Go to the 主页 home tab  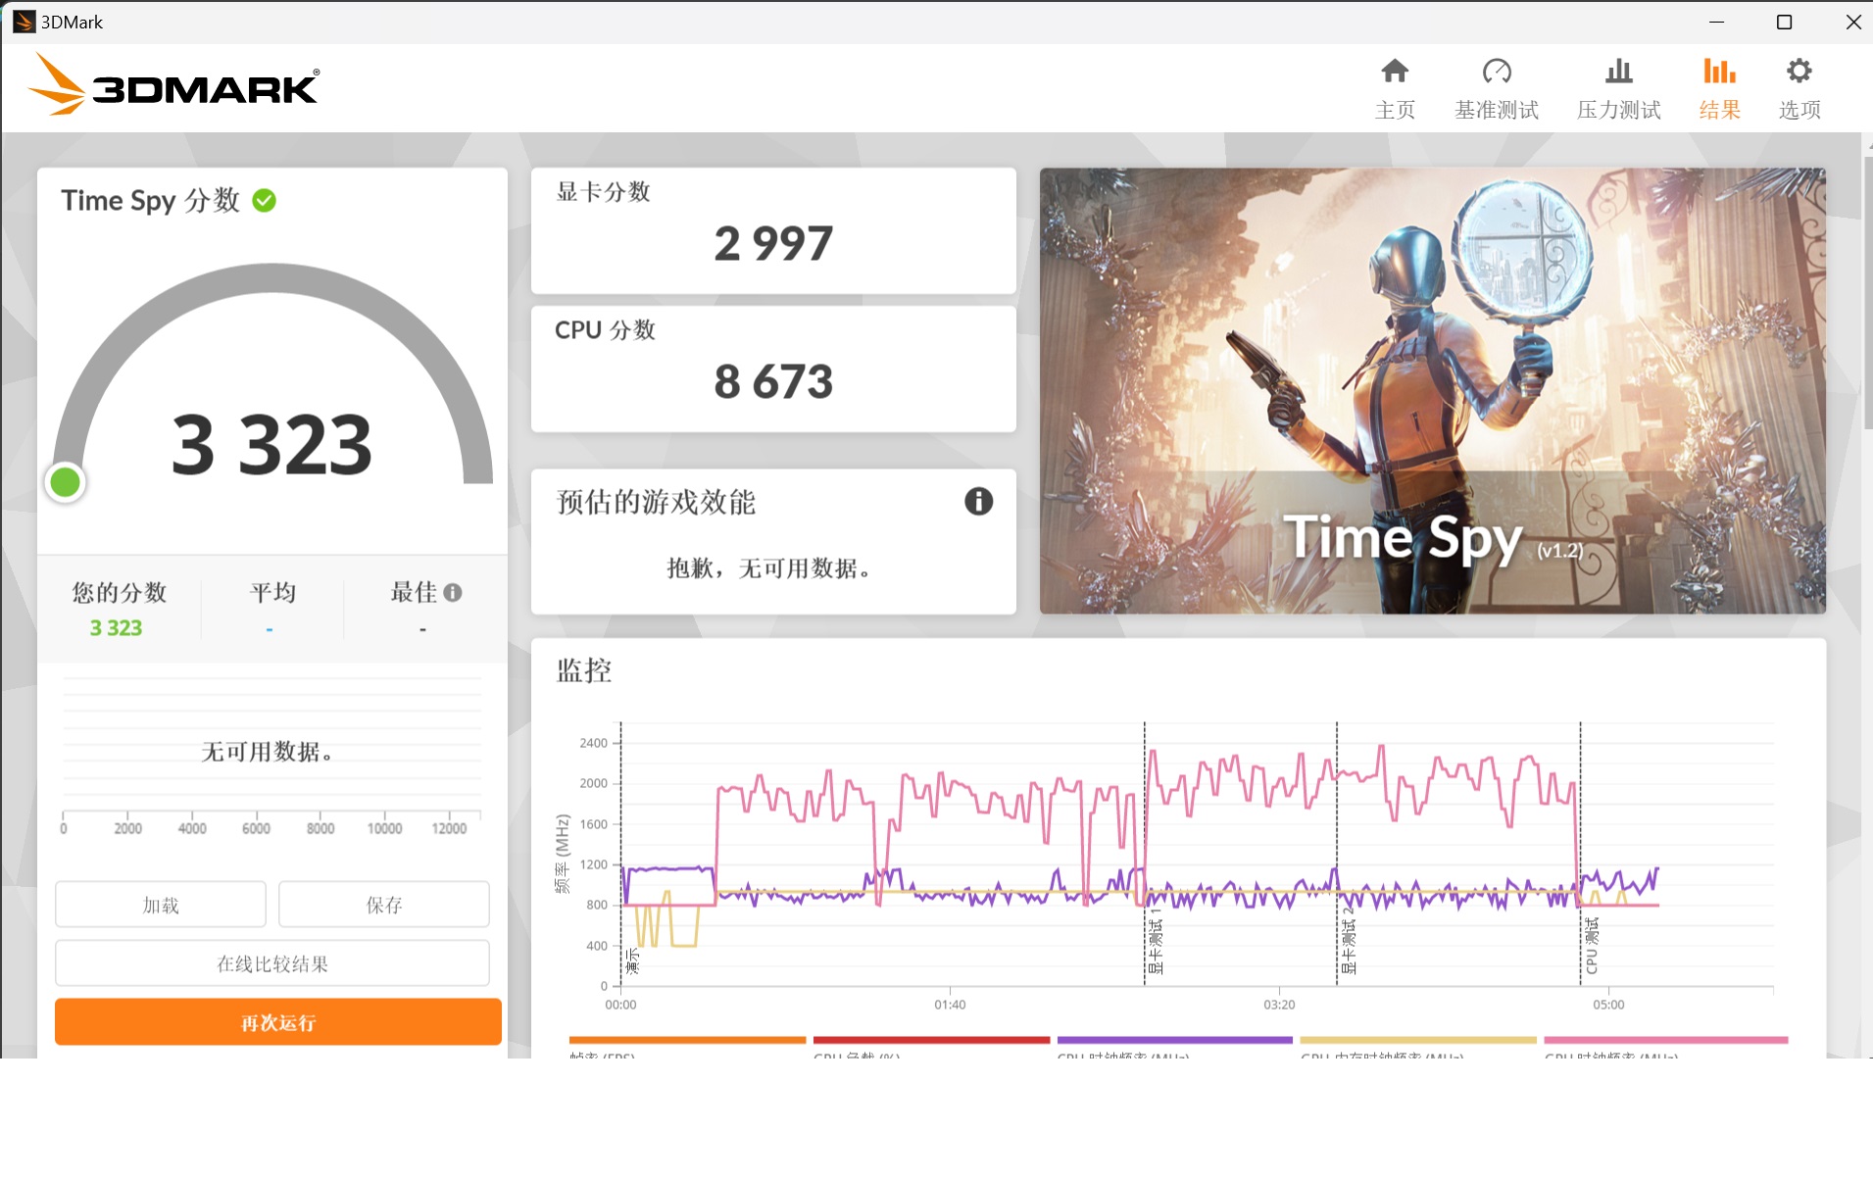point(1395,88)
